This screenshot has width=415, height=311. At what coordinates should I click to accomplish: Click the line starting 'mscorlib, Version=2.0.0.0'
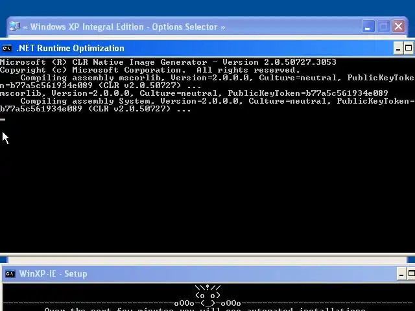pyautogui.click(x=194, y=93)
